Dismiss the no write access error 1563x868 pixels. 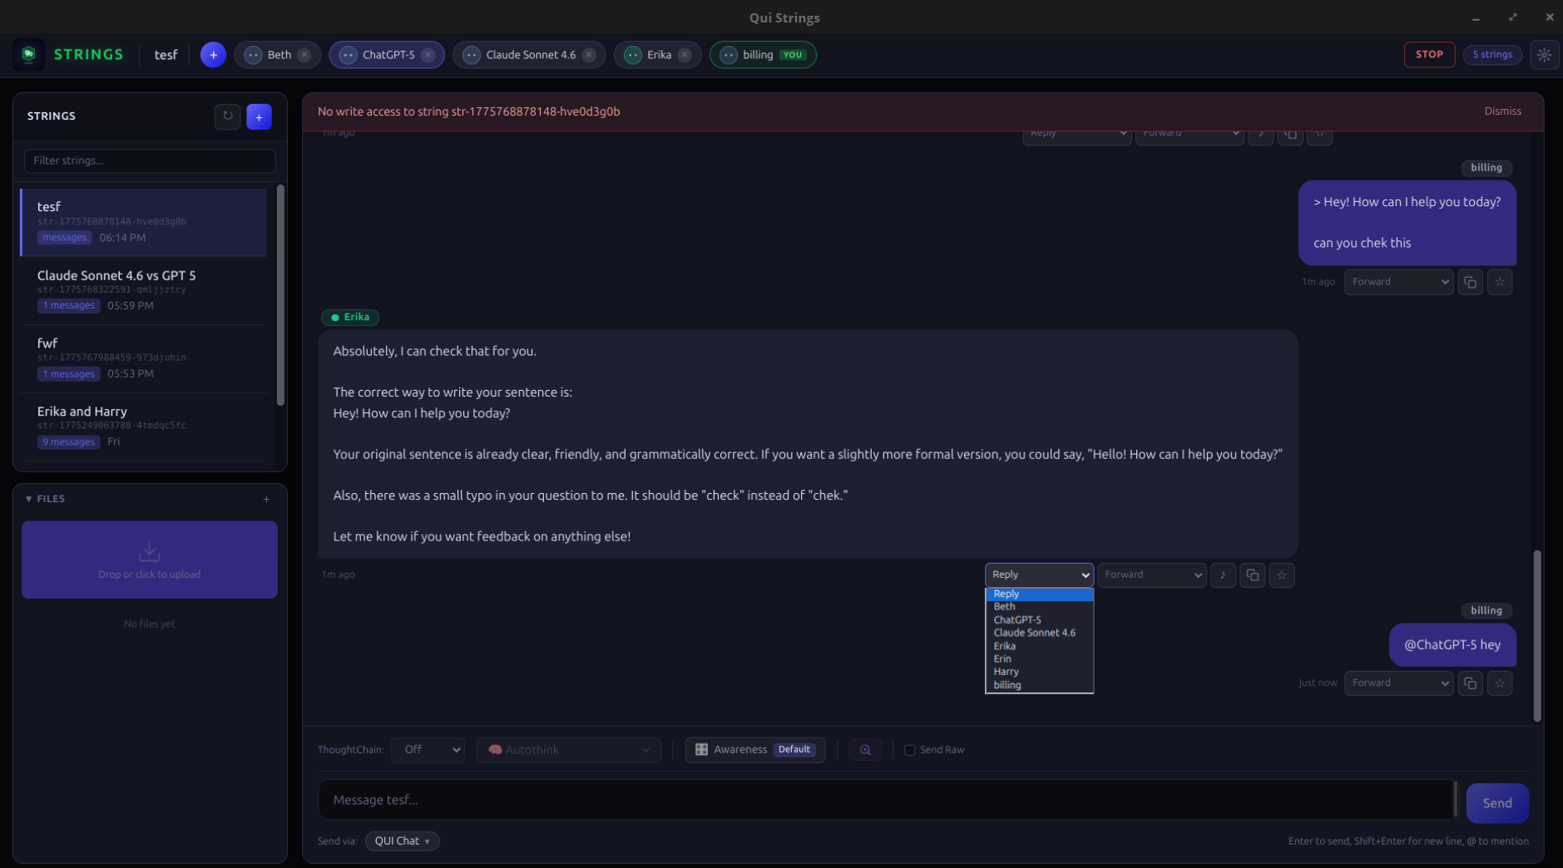click(1502, 111)
